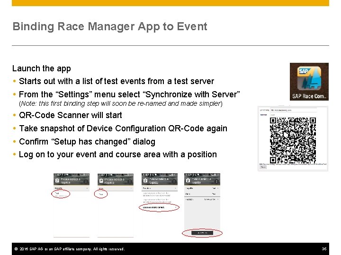Image resolution: width=341 pixels, height=255 pixels.
Task: Click the small button below the QR code
Action: click(x=263, y=167)
